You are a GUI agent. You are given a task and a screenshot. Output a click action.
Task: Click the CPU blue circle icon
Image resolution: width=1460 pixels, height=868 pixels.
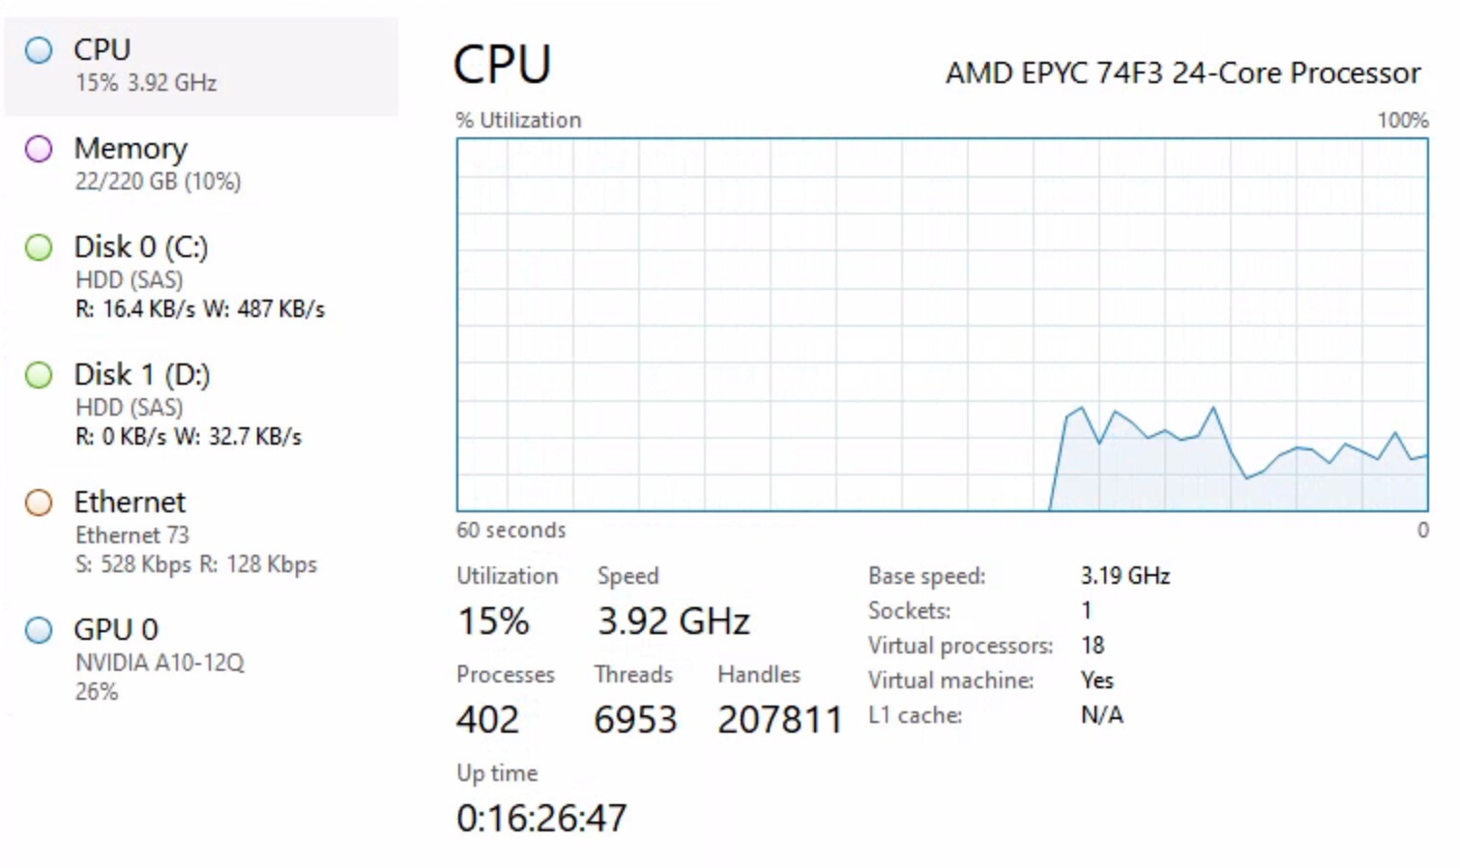tap(39, 50)
